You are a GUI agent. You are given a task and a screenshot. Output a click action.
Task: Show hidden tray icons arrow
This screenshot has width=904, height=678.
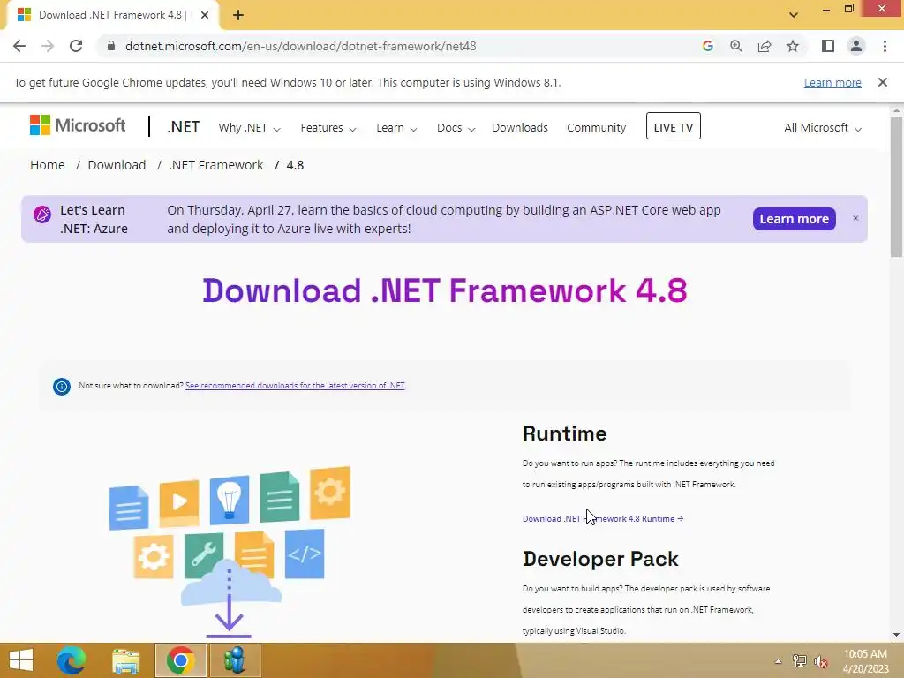click(778, 661)
